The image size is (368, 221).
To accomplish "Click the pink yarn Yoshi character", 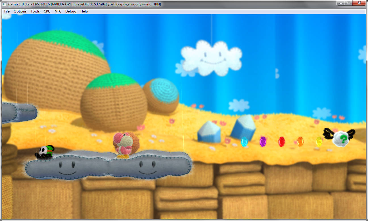I will pyautogui.click(x=126, y=145).
